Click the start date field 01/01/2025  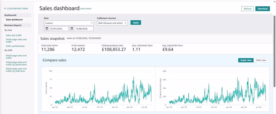click(59, 29)
